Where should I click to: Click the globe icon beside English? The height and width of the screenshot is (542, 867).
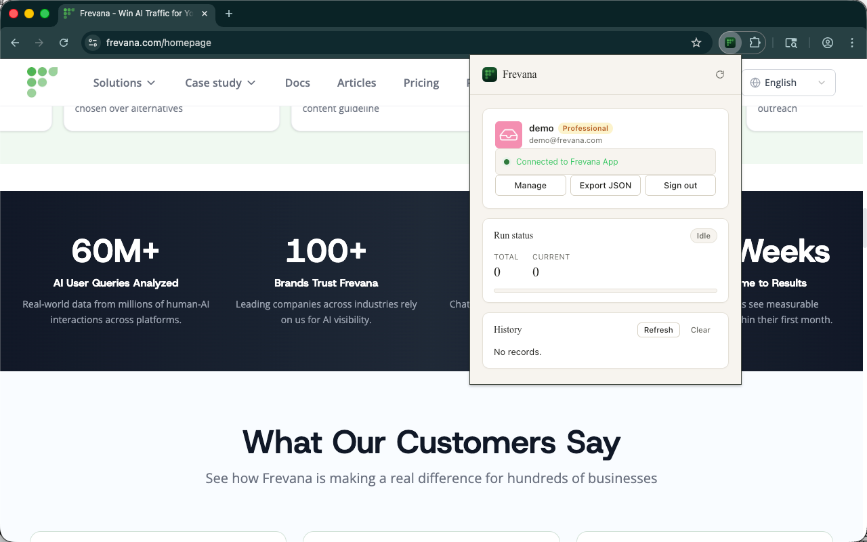point(755,83)
